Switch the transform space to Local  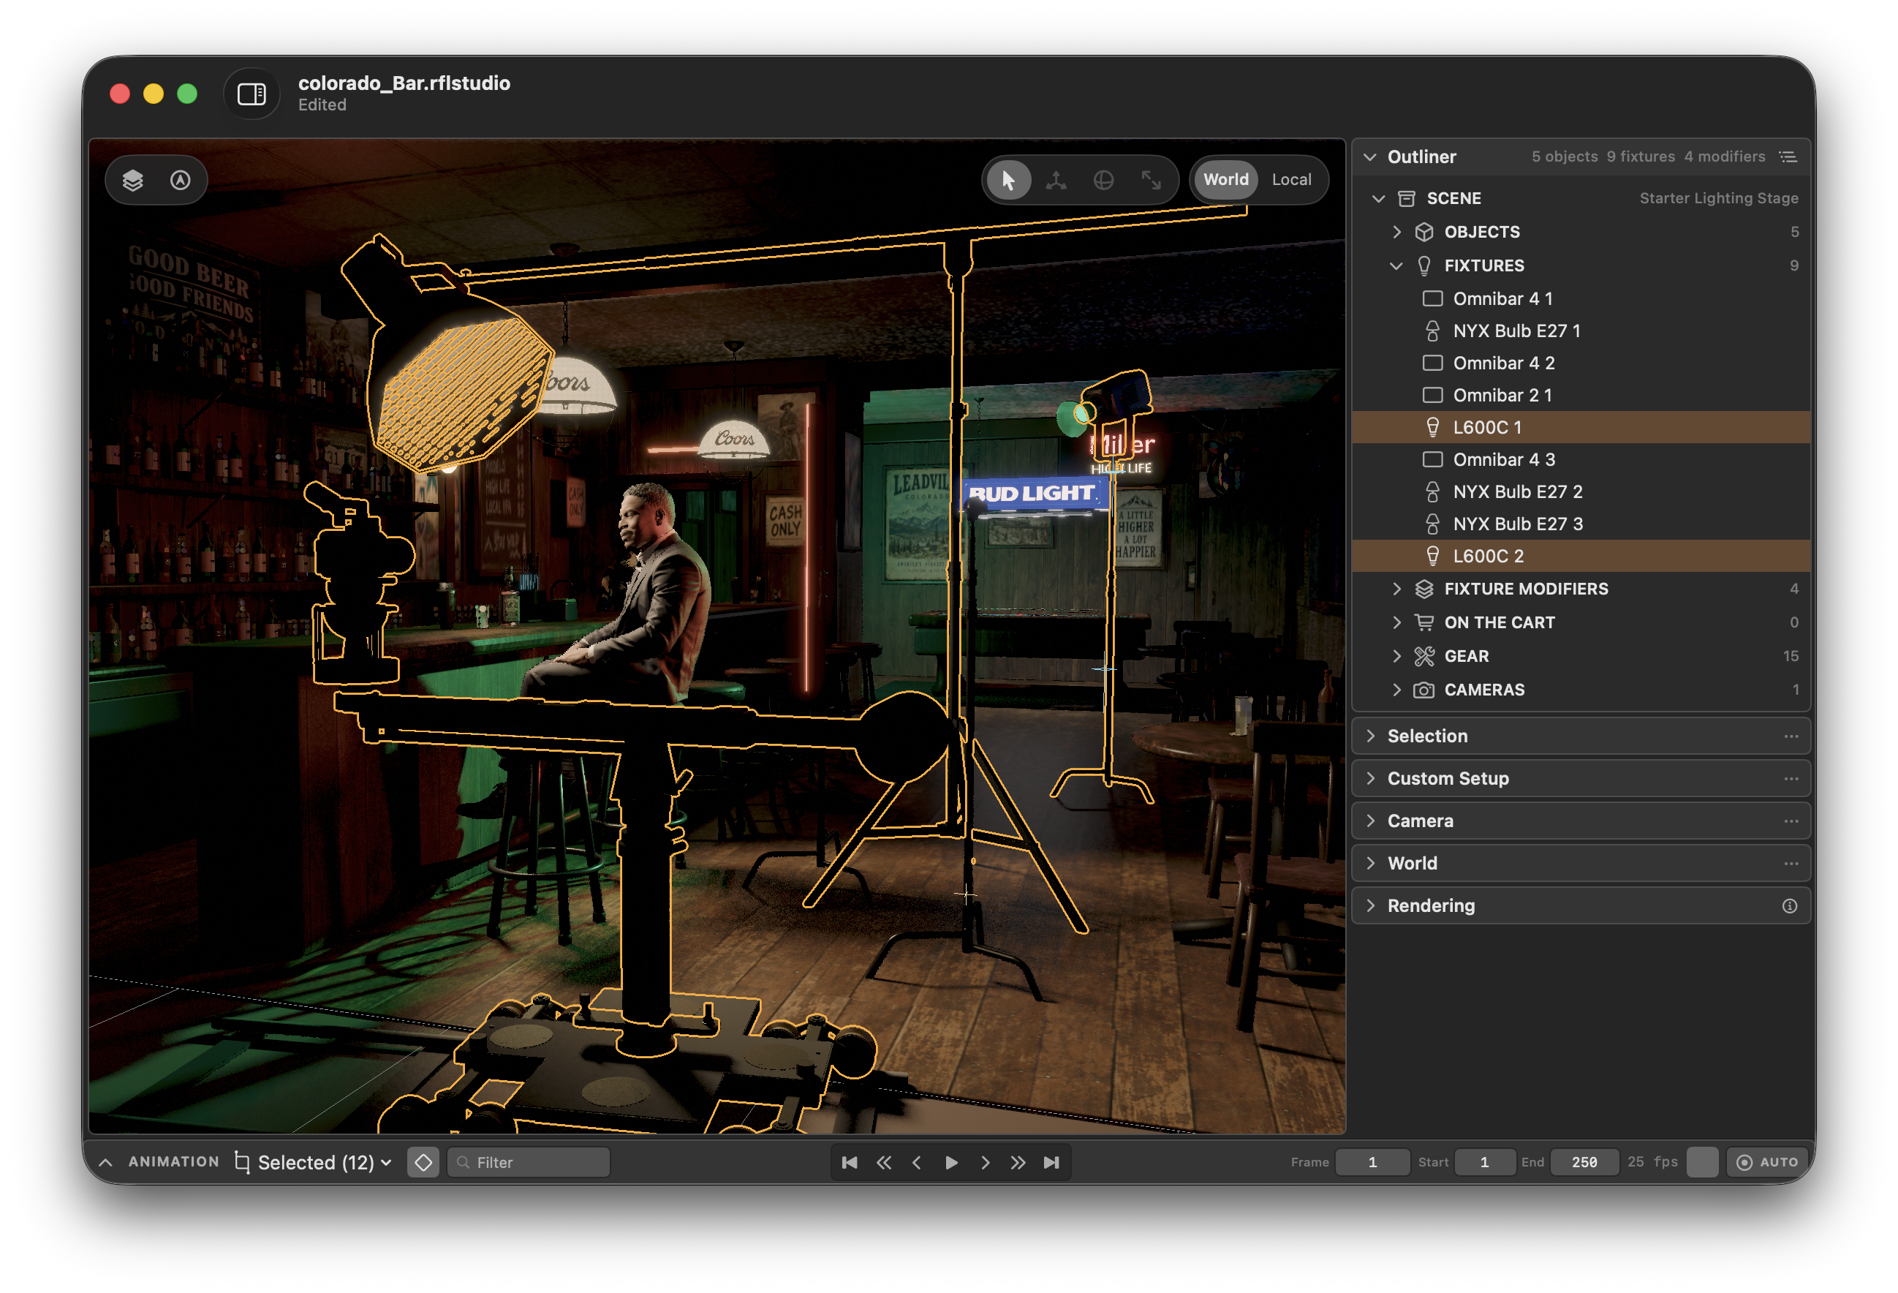point(1291,180)
